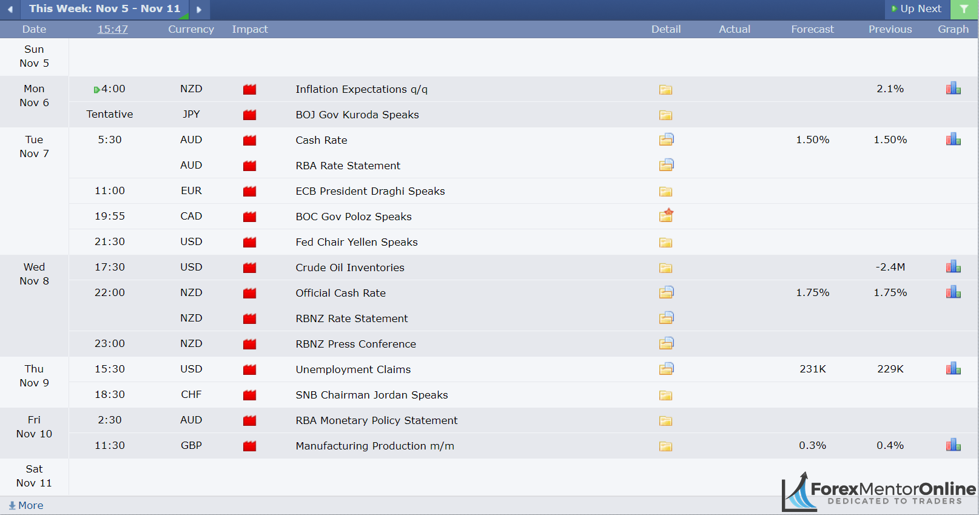This screenshot has height=515, width=979.
Task: Go to previous week arrow
Action: [10, 9]
